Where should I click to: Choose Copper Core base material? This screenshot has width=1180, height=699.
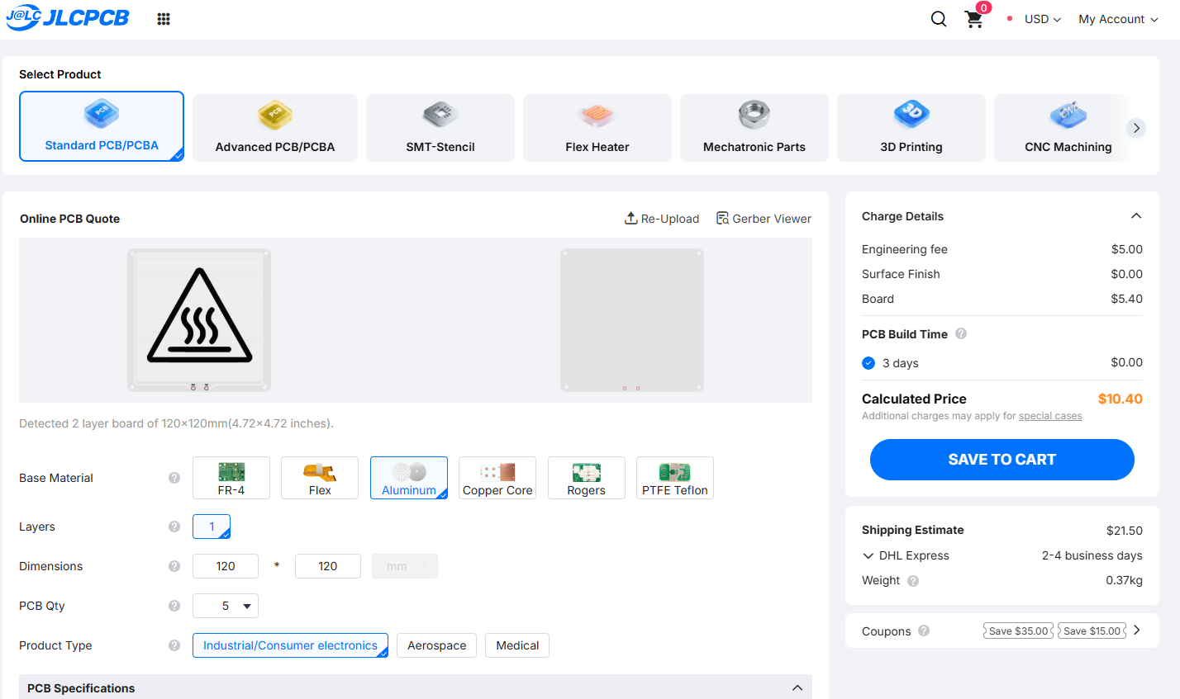coord(497,478)
